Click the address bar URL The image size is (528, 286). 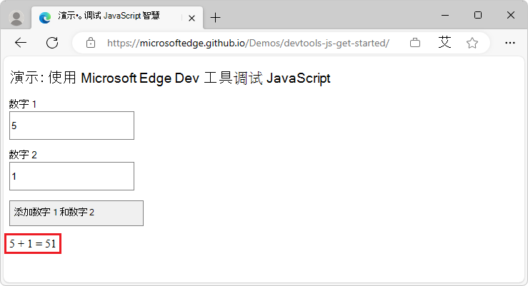tap(248, 43)
